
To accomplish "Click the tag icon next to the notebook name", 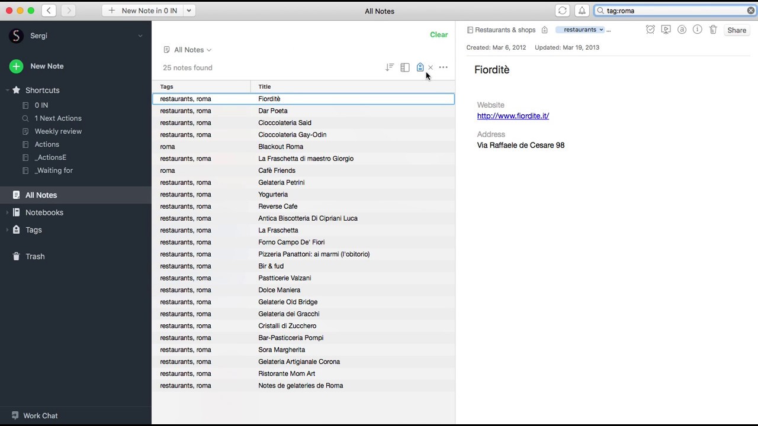I will (544, 30).
